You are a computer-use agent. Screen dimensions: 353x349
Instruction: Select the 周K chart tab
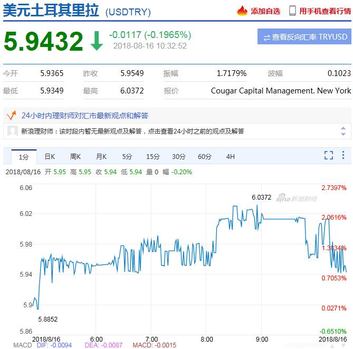pyautogui.click(x=75, y=156)
